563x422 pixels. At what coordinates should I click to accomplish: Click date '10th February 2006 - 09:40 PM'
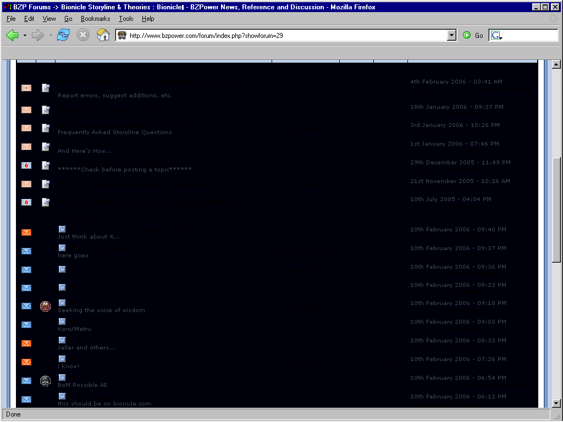[458, 229]
